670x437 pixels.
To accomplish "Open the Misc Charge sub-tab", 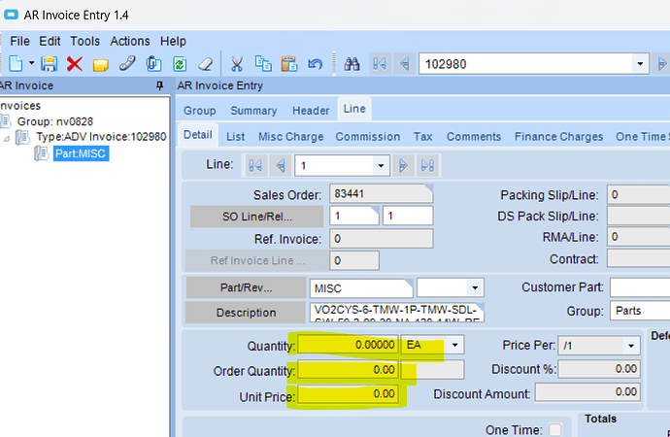I will [290, 137].
